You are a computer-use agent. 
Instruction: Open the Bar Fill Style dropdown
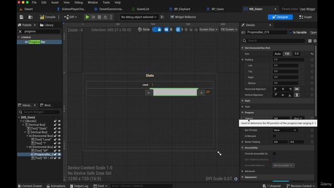(x=285, y=130)
